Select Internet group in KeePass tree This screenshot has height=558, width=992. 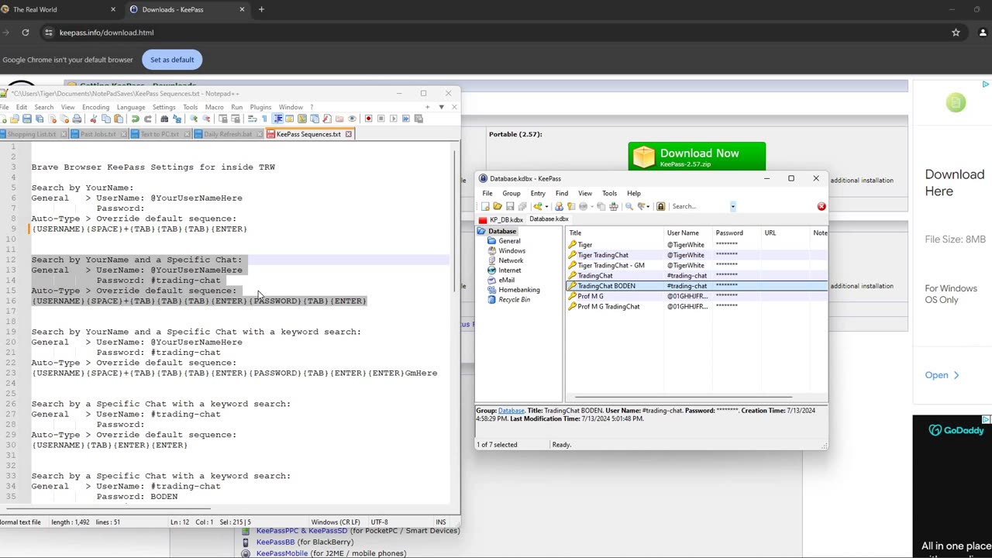pyautogui.click(x=509, y=270)
